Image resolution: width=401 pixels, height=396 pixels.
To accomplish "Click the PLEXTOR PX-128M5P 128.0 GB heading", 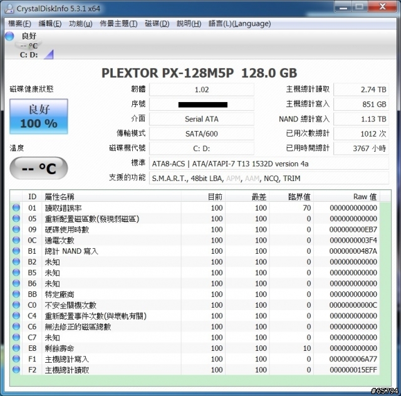I will 199,73.
